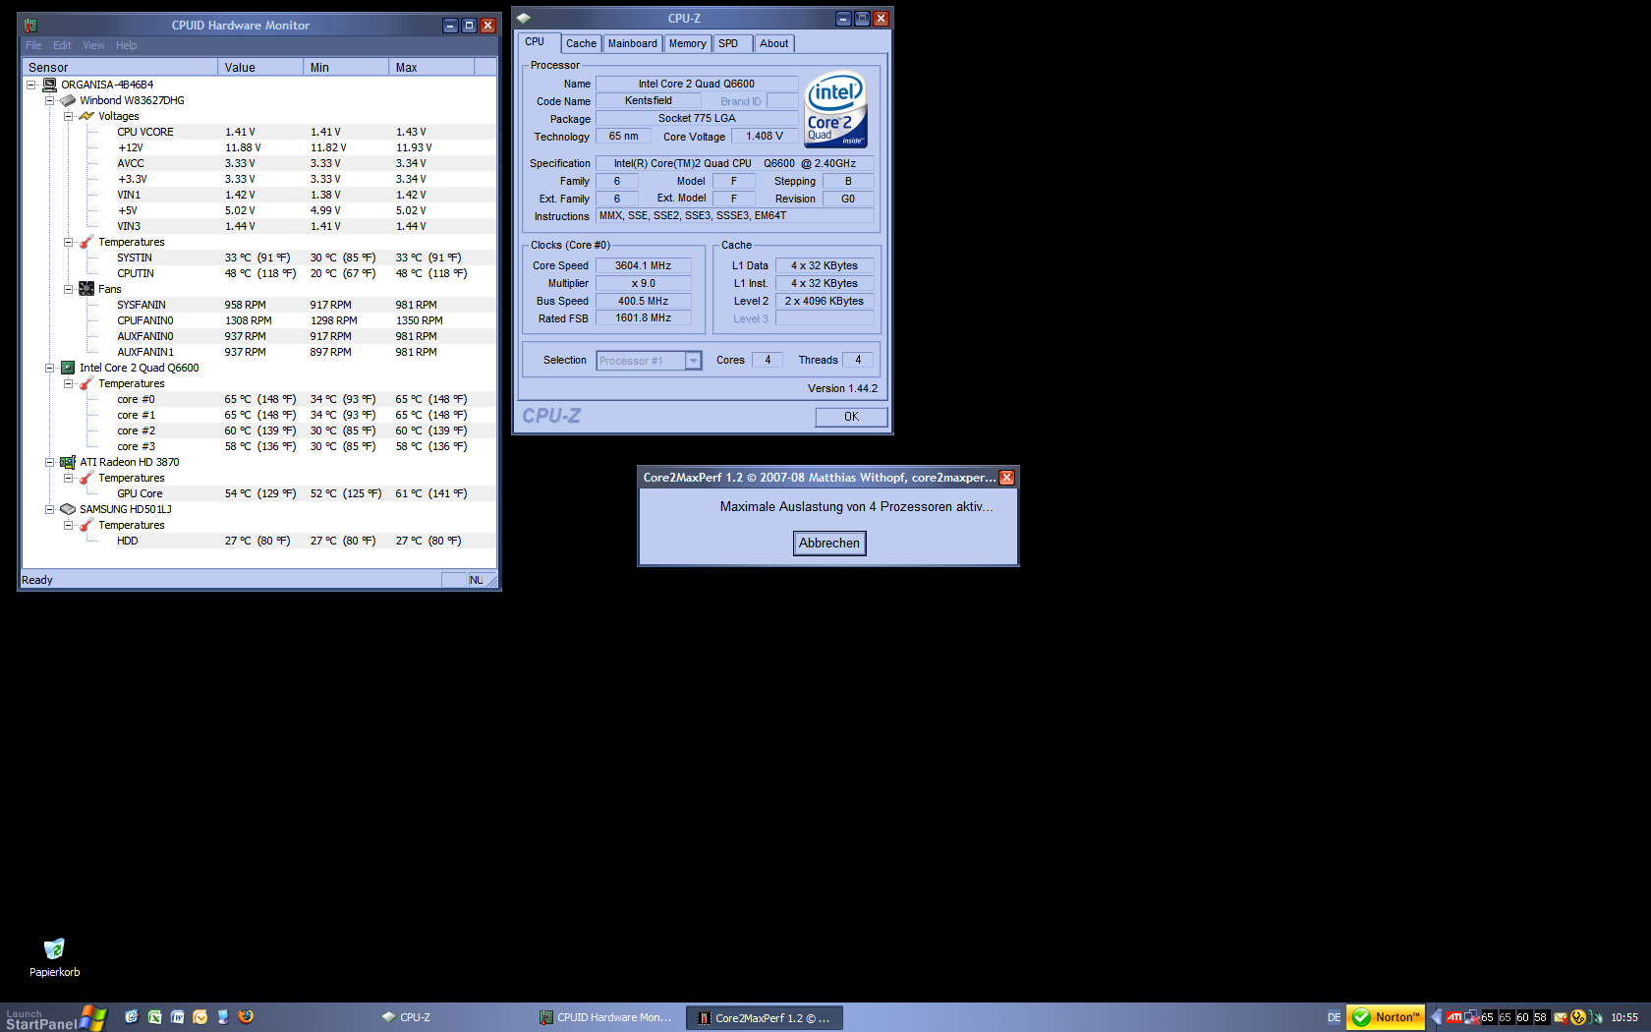The width and height of the screenshot is (1651, 1032).
Task: Open the Mainboard tab in CPU-Z
Action: click(x=632, y=43)
